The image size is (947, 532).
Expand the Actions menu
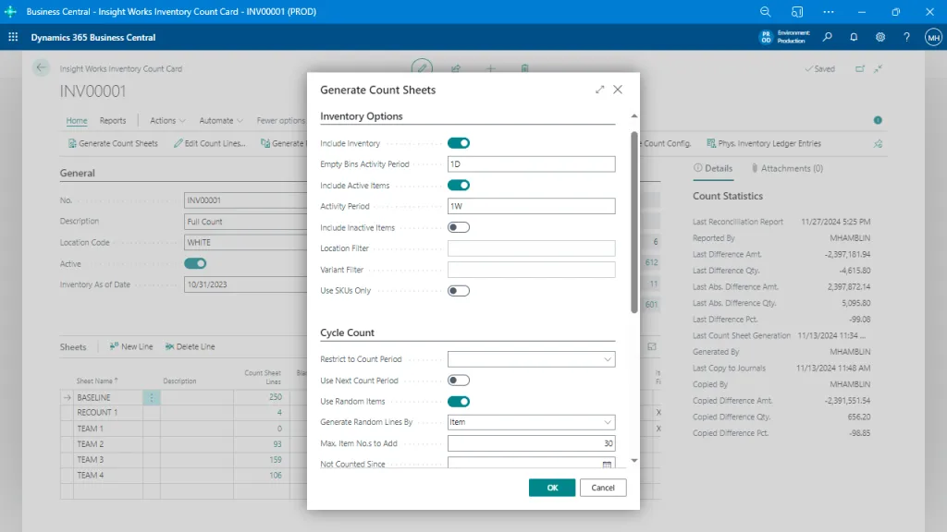(166, 120)
